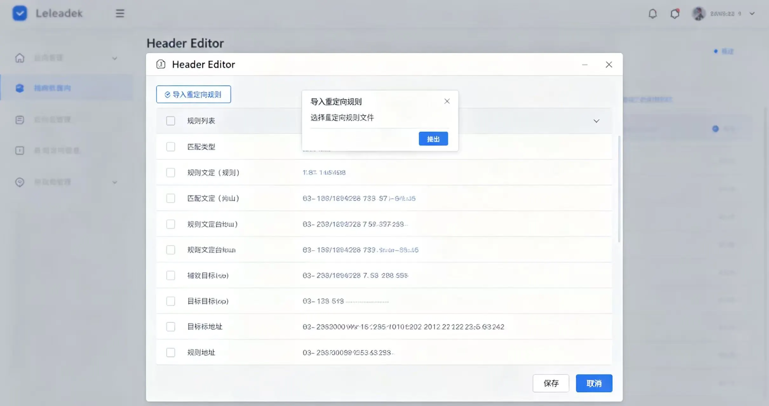This screenshot has width=769, height=406.
Task: Open notifications bell icon
Action: tap(652, 14)
